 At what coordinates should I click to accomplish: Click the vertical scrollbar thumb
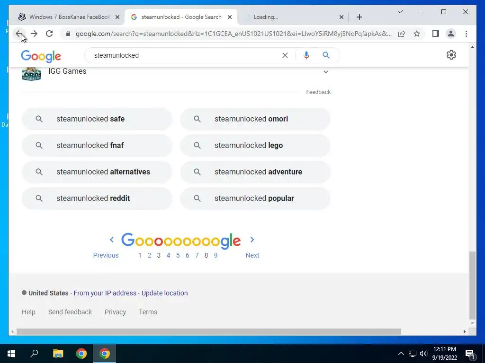pyautogui.click(x=472, y=285)
